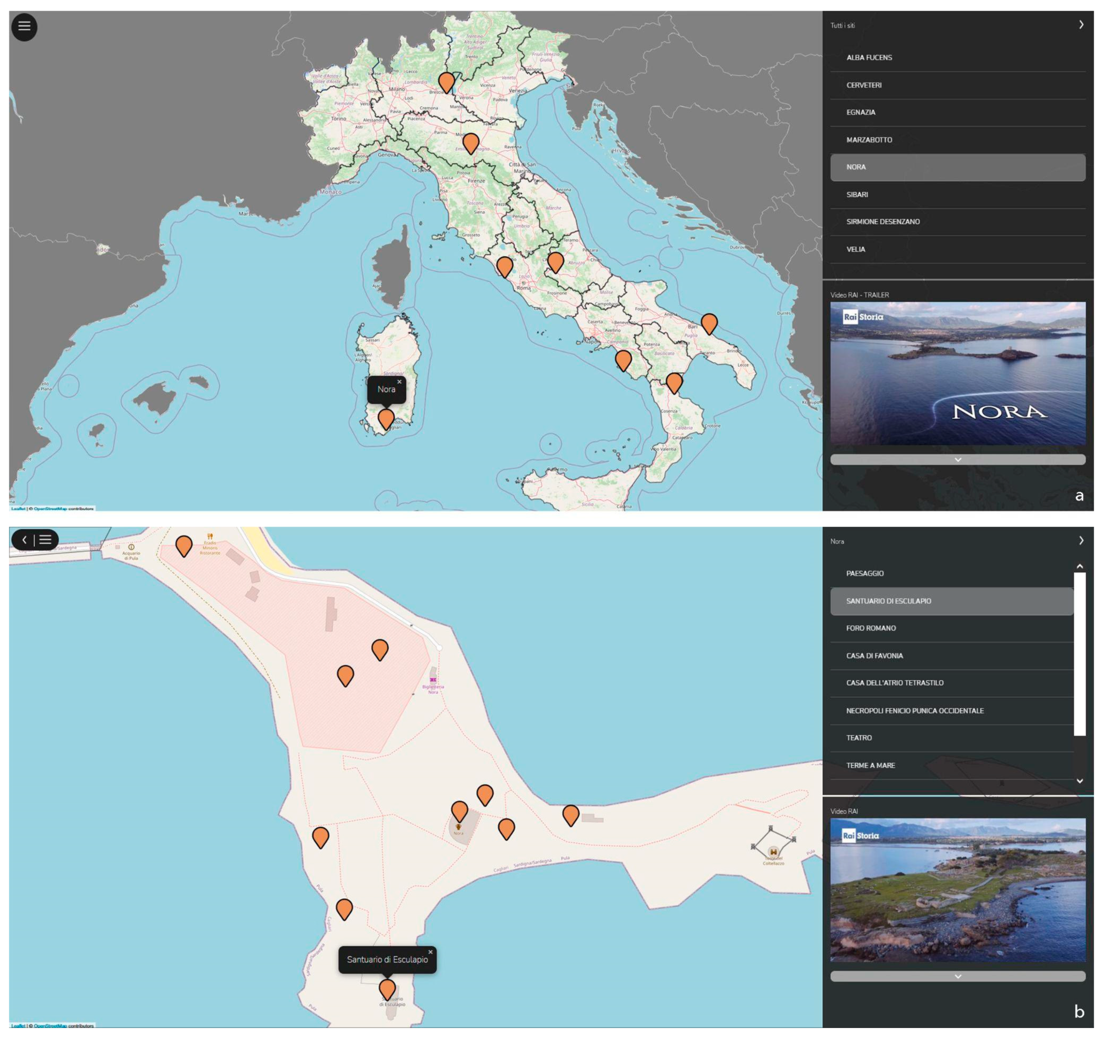
Task: Collapse the Tutti i siti panel
Action: point(1081,25)
